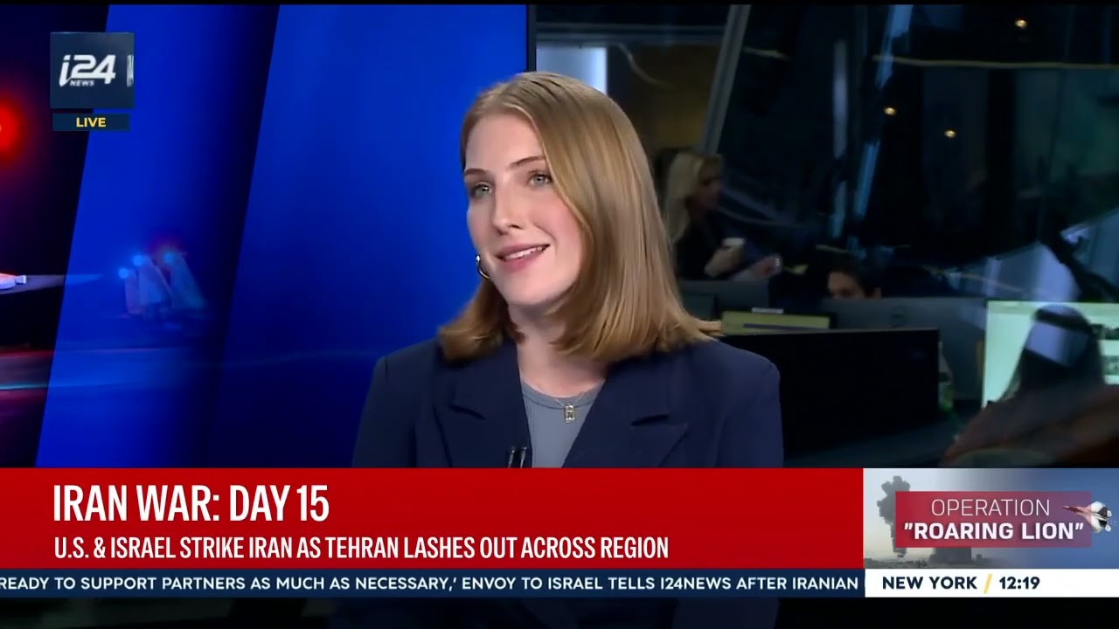Viewport: 1119px width, 629px height.
Task: Click the i24 News channel logo
Action: [92, 70]
